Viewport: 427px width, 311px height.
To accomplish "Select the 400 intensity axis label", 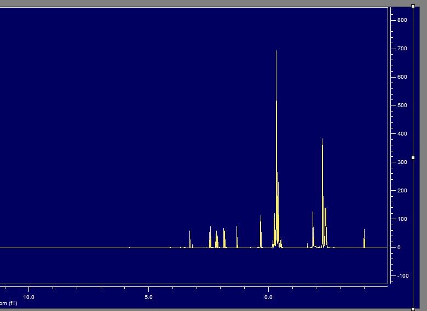I will coord(402,134).
